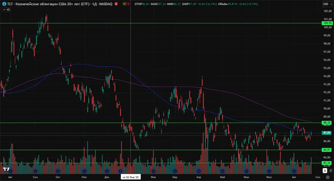Click the rightmost dividend marker
This screenshot has height=181, width=334.
click(x=294, y=171)
